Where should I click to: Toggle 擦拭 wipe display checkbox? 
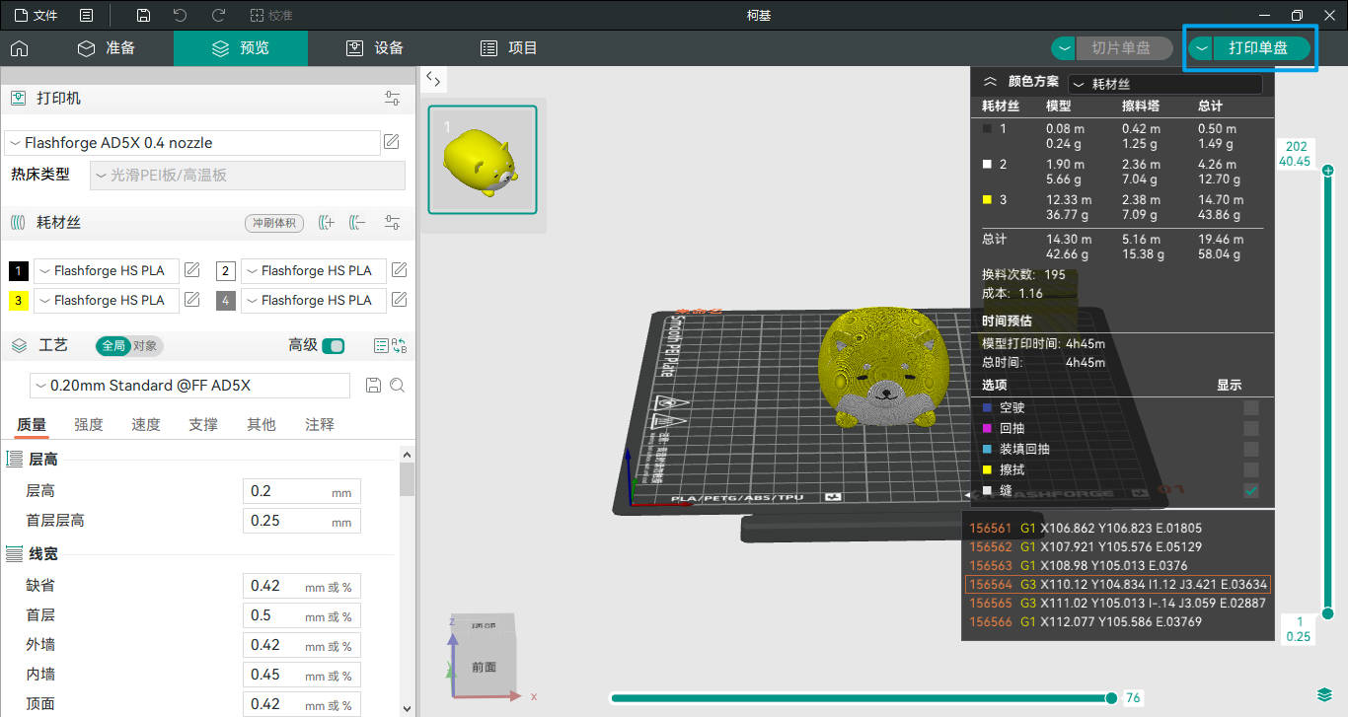[1251, 470]
